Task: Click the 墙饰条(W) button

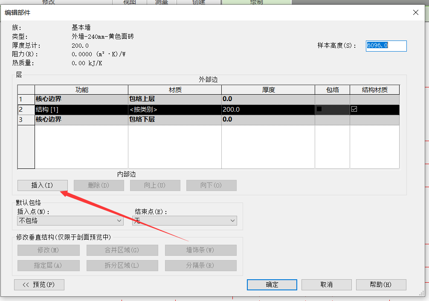Action: pyautogui.click(x=200, y=250)
